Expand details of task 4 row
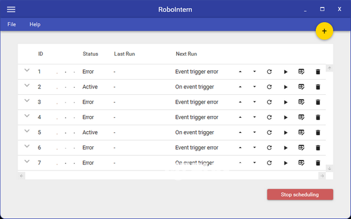Viewport: 351px width, 219px height. click(27, 116)
